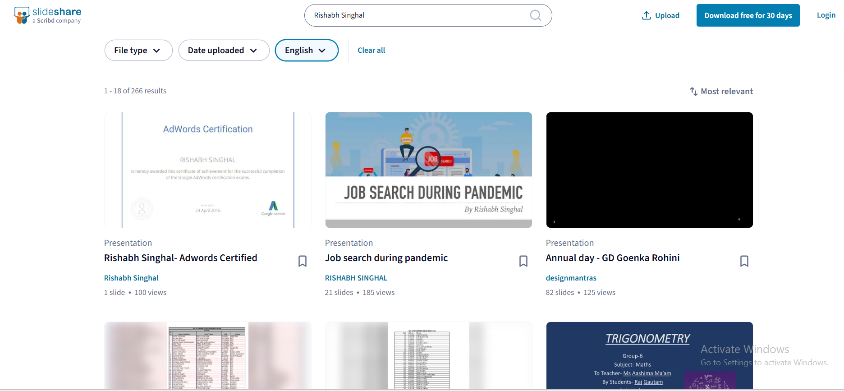Open Job search during pandemic title

point(386,258)
